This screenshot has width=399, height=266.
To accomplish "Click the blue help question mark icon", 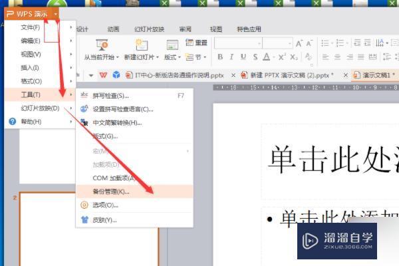I will pyautogui.click(x=12, y=122).
